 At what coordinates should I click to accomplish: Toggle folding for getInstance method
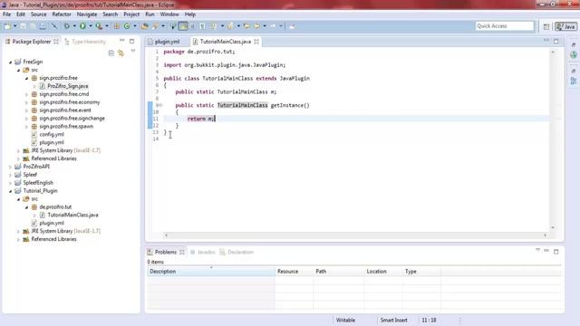tap(161, 105)
